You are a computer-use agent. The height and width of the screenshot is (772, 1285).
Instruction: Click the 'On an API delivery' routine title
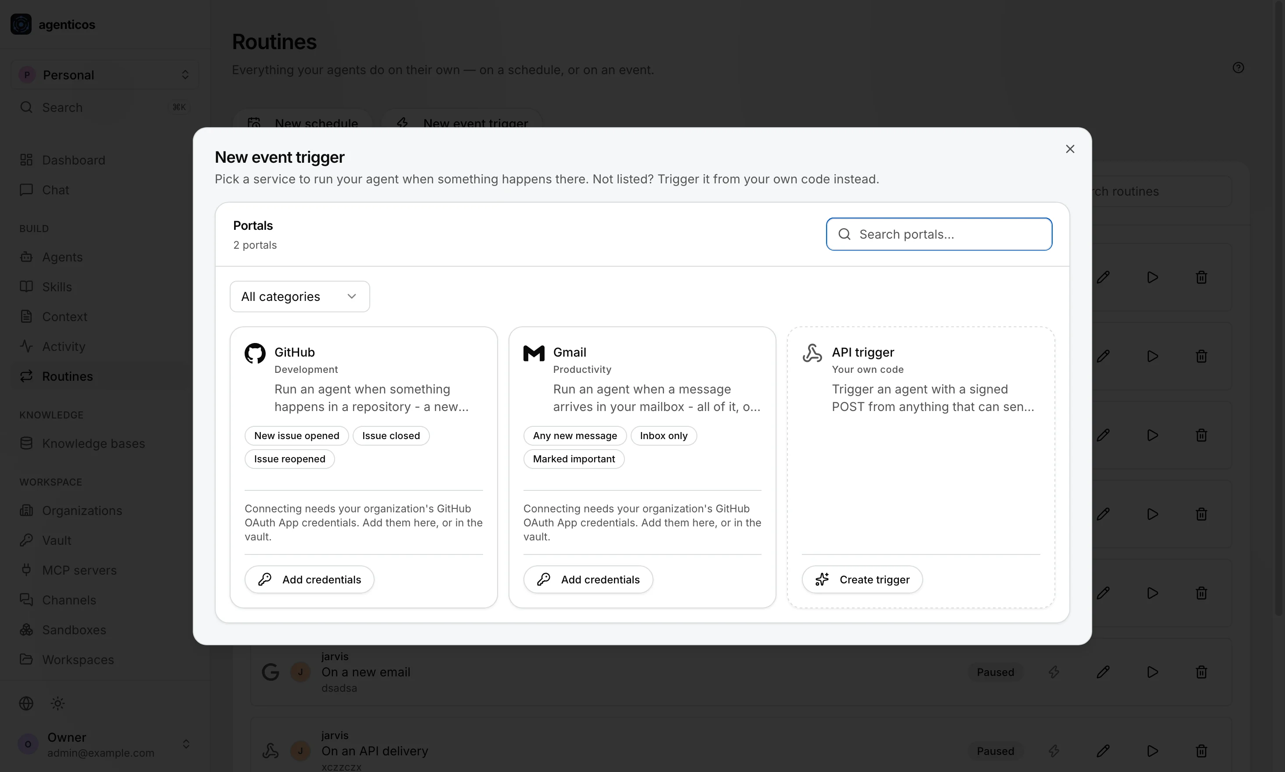coord(375,751)
